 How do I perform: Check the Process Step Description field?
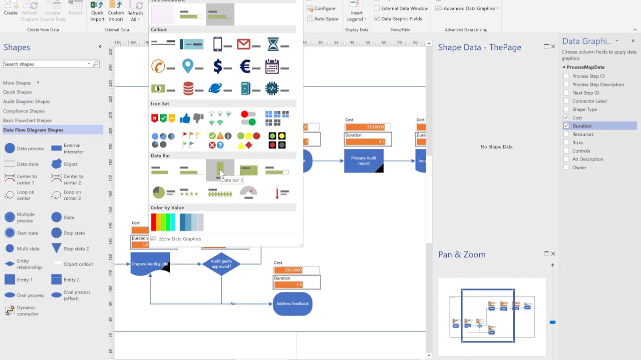(x=566, y=84)
